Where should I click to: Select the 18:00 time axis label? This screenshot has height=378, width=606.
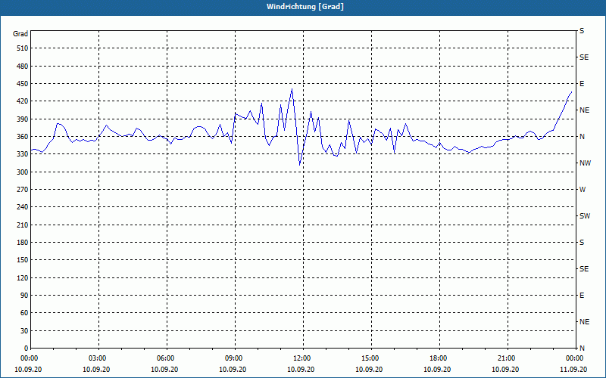click(x=439, y=358)
